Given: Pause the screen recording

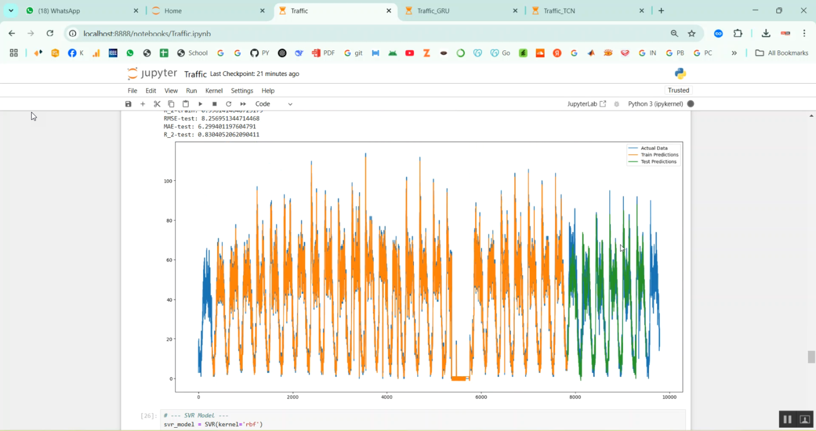Looking at the screenshot, I should coord(787,419).
